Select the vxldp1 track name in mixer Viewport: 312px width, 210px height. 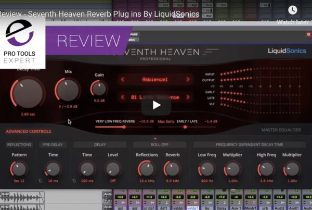(192, 208)
